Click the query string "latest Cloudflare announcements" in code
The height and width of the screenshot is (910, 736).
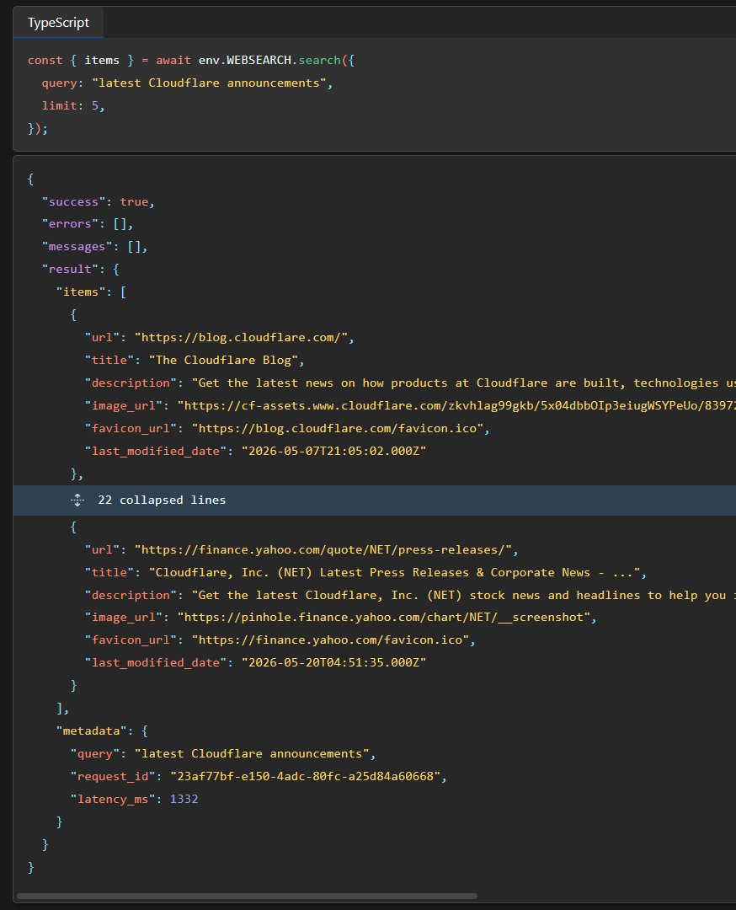(209, 83)
